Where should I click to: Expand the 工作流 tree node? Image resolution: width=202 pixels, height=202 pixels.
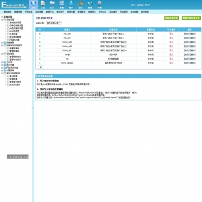(2, 62)
